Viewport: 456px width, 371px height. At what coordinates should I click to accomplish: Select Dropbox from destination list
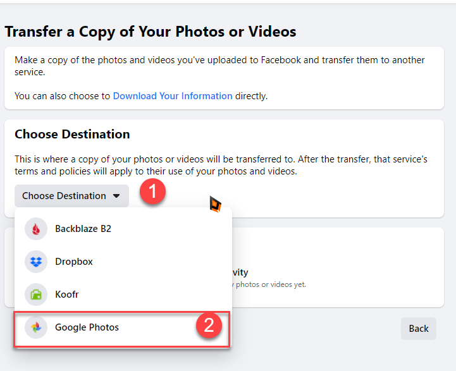123,262
